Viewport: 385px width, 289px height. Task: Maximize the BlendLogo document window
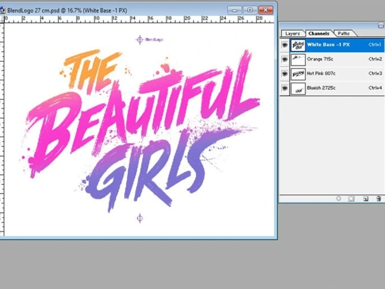(x=250, y=10)
